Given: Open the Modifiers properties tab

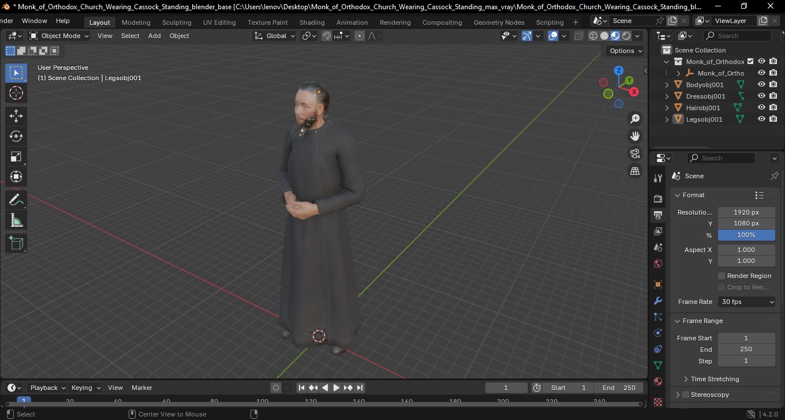Looking at the screenshot, I should pos(658,301).
